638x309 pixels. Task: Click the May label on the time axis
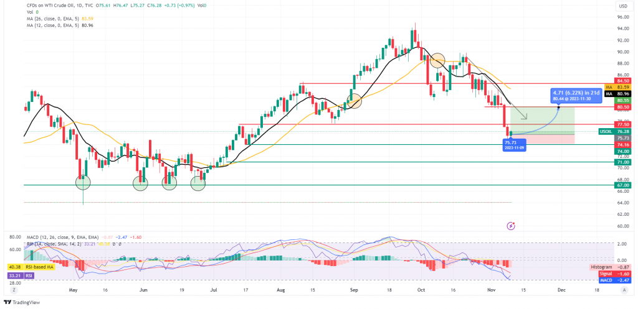(74, 290)
